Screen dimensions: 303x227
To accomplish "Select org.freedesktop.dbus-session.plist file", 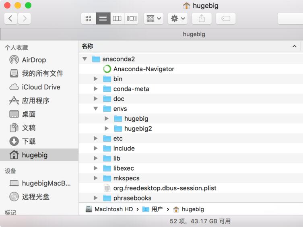I will pyautogui.click(x=165, y=188).
